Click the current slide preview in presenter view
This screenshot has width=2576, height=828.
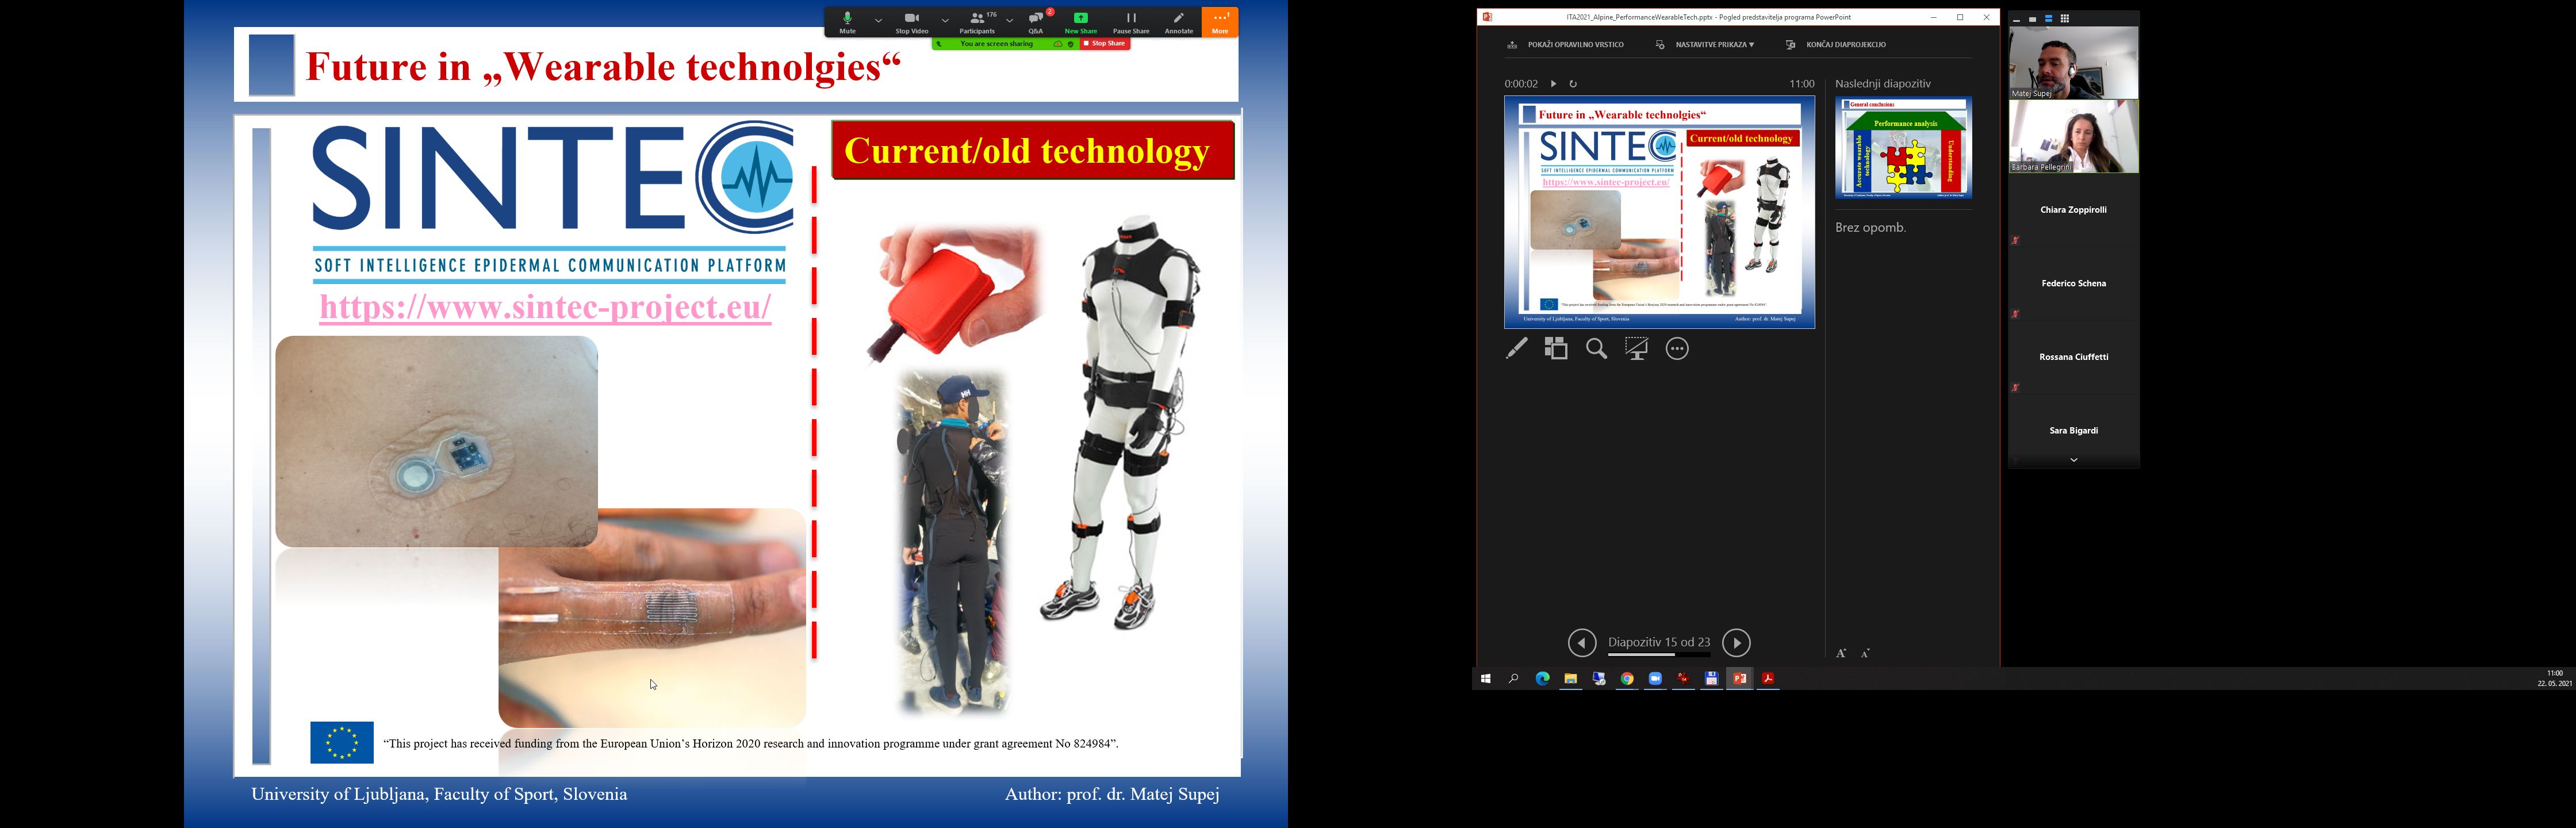[x=1659, y=212]
